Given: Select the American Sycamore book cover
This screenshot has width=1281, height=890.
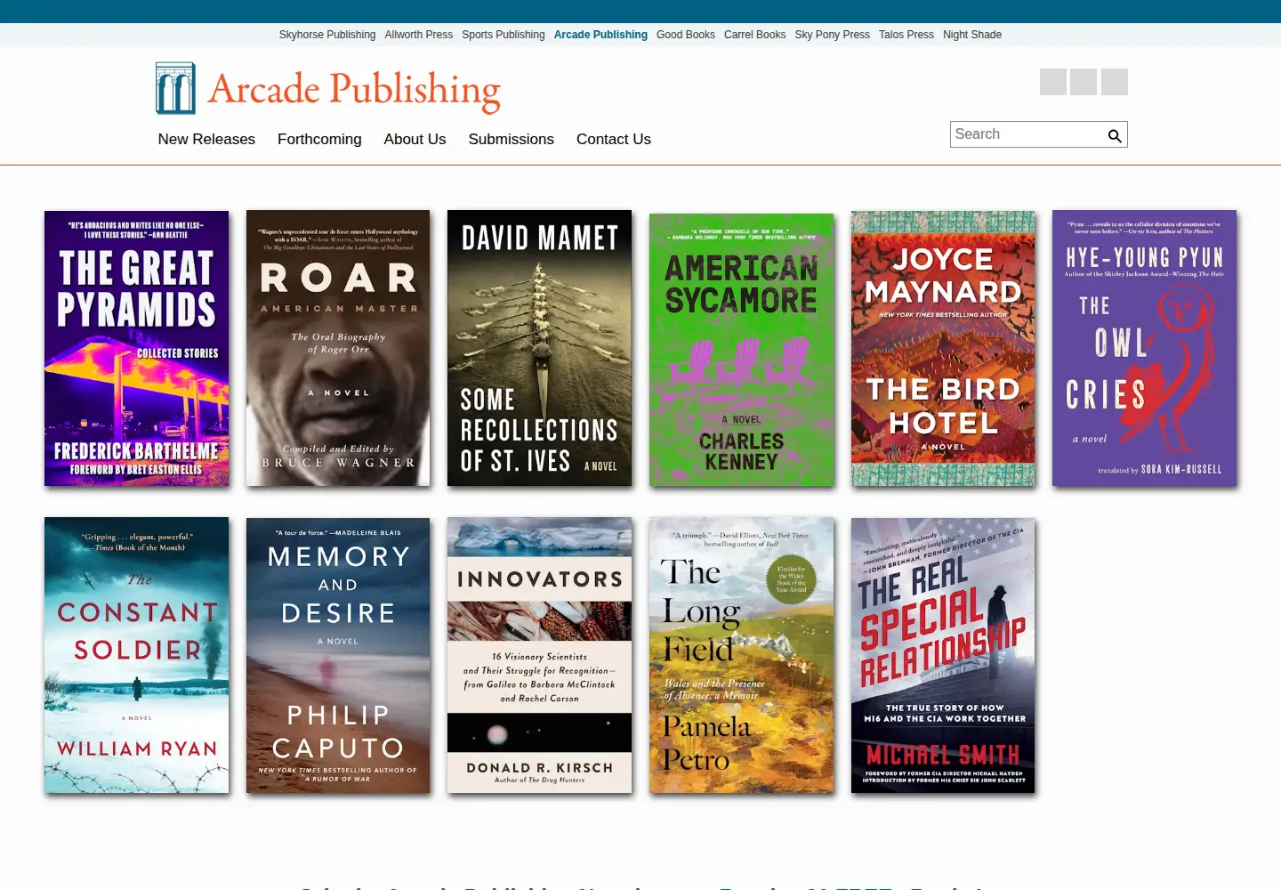Looking at the screenshot, I should (742, 350).
